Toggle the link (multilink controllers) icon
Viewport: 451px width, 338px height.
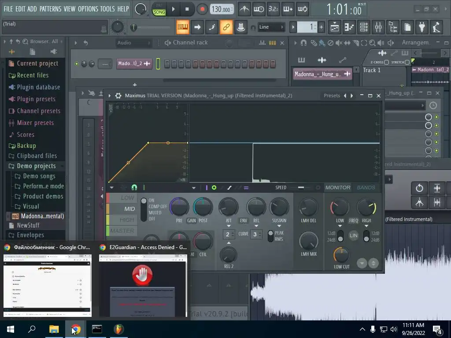pyautogui.click(x=226, y=27)
